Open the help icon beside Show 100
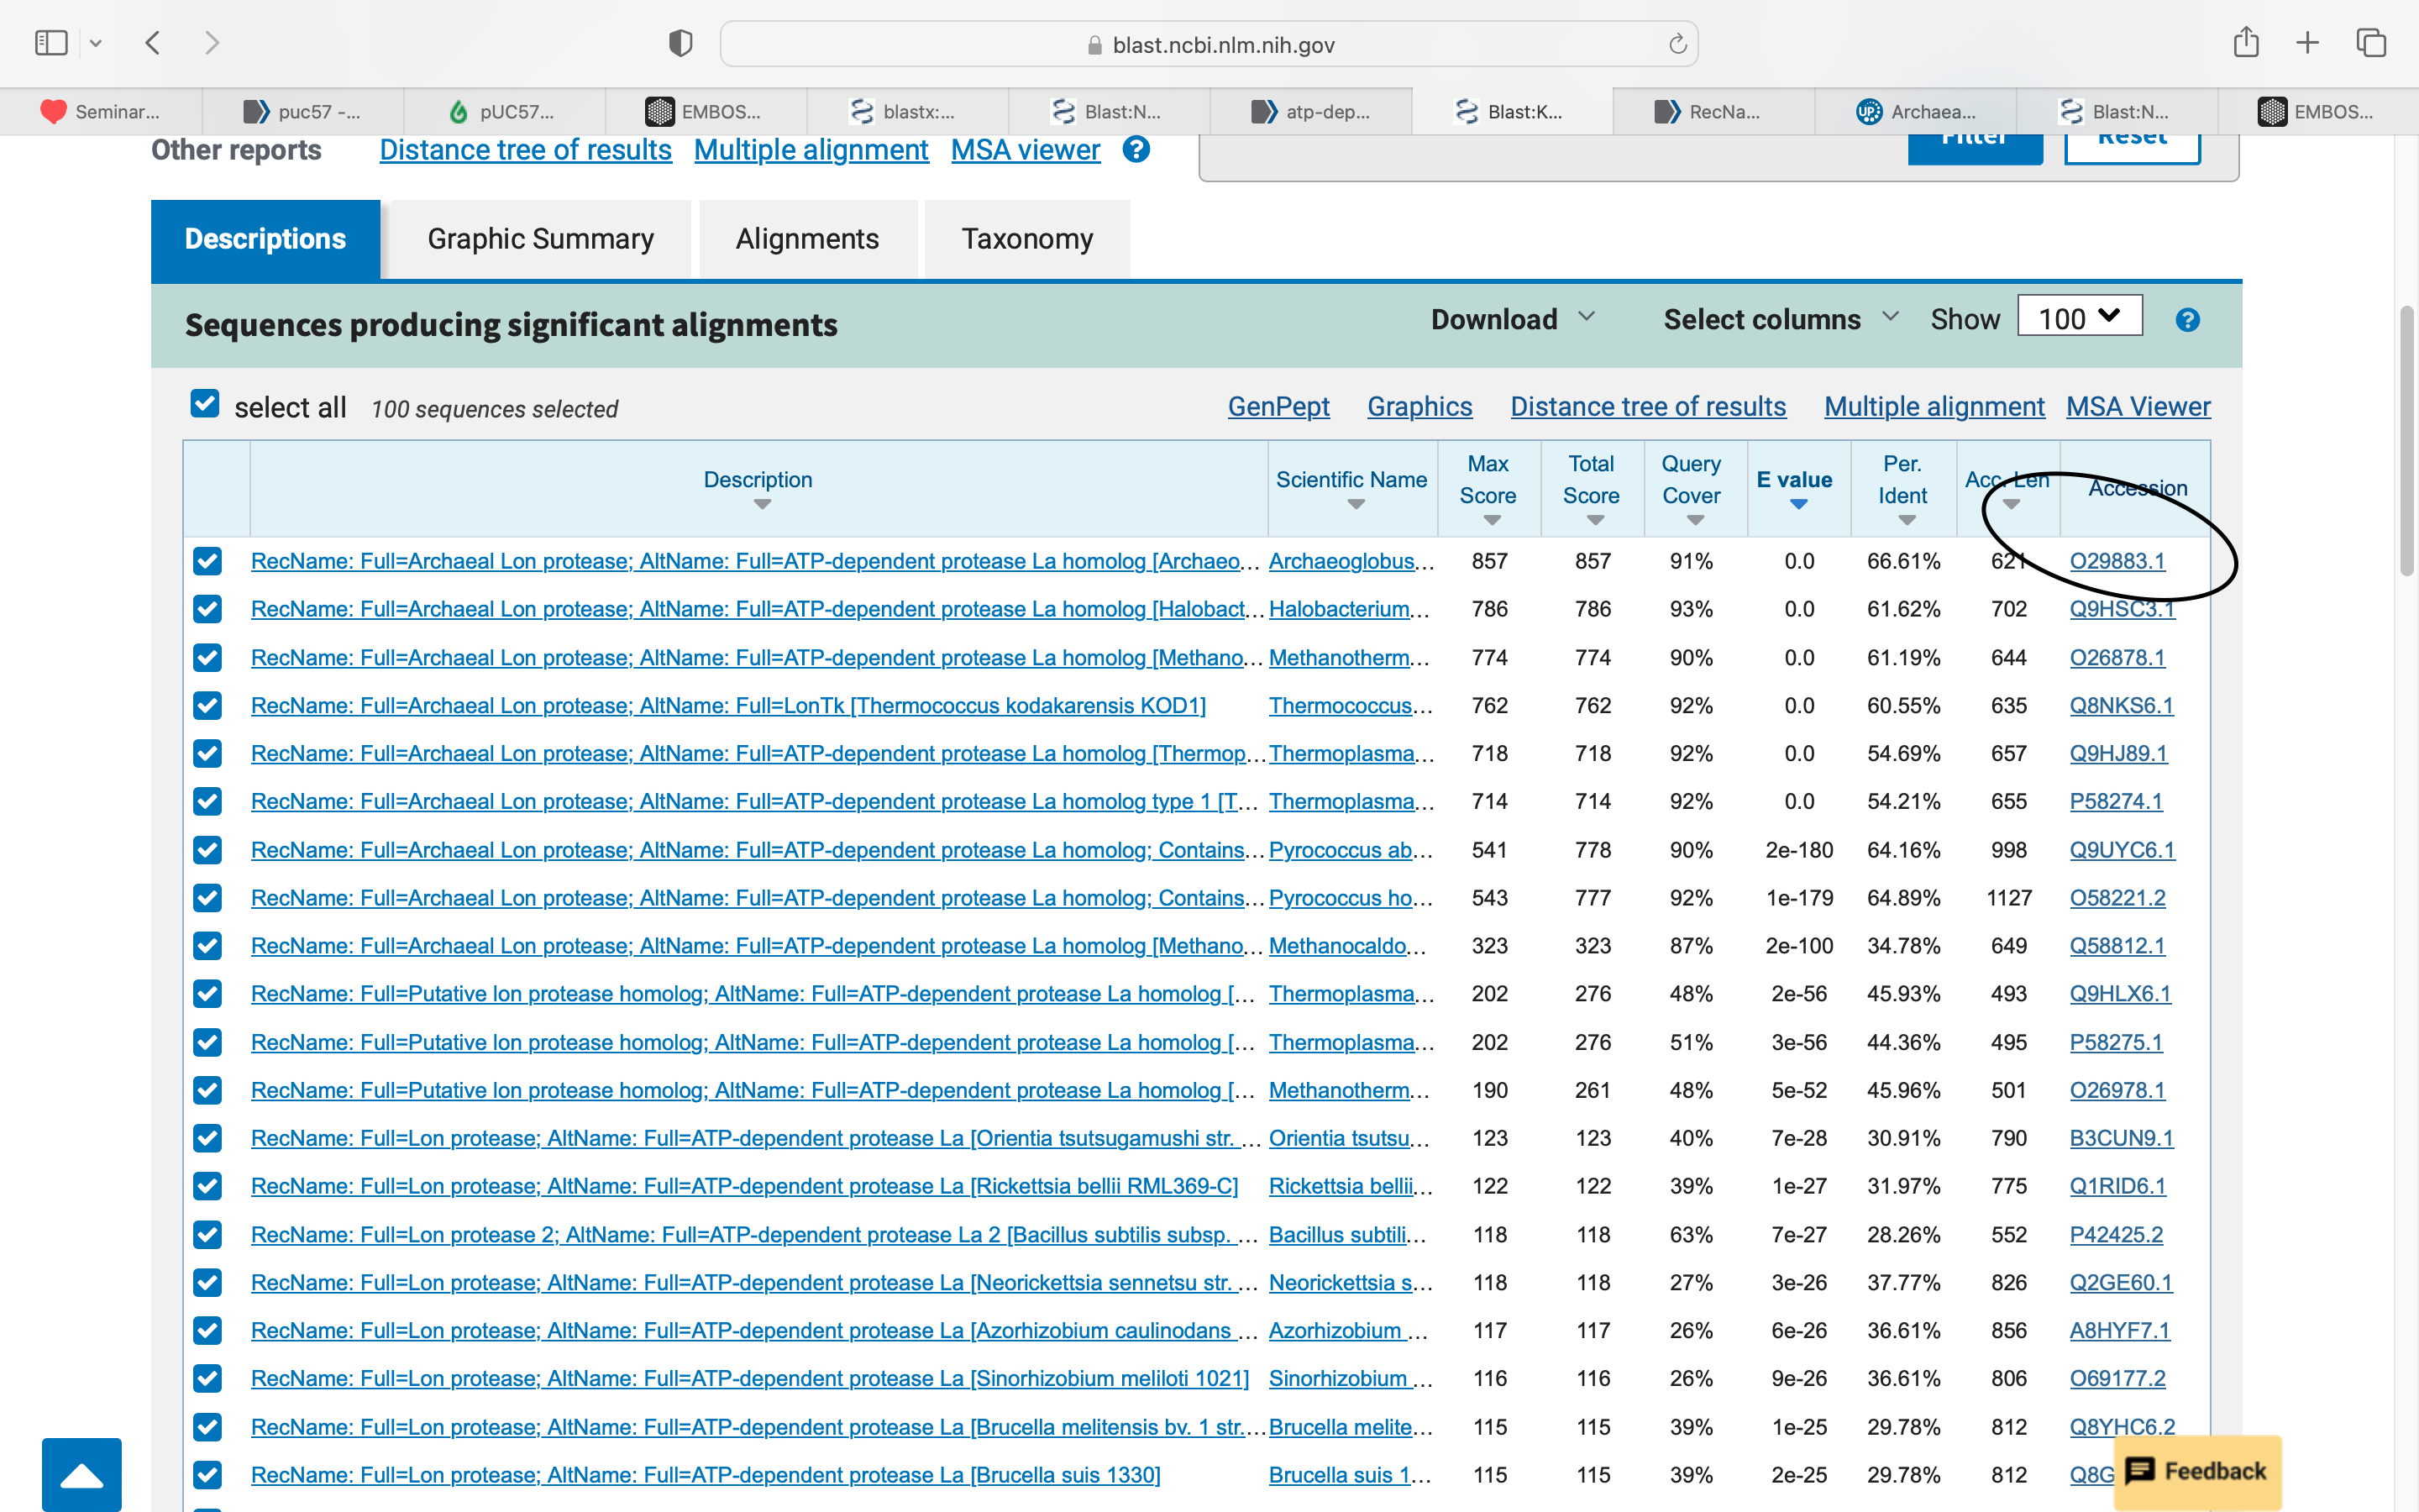 [x=2187, y=320]
